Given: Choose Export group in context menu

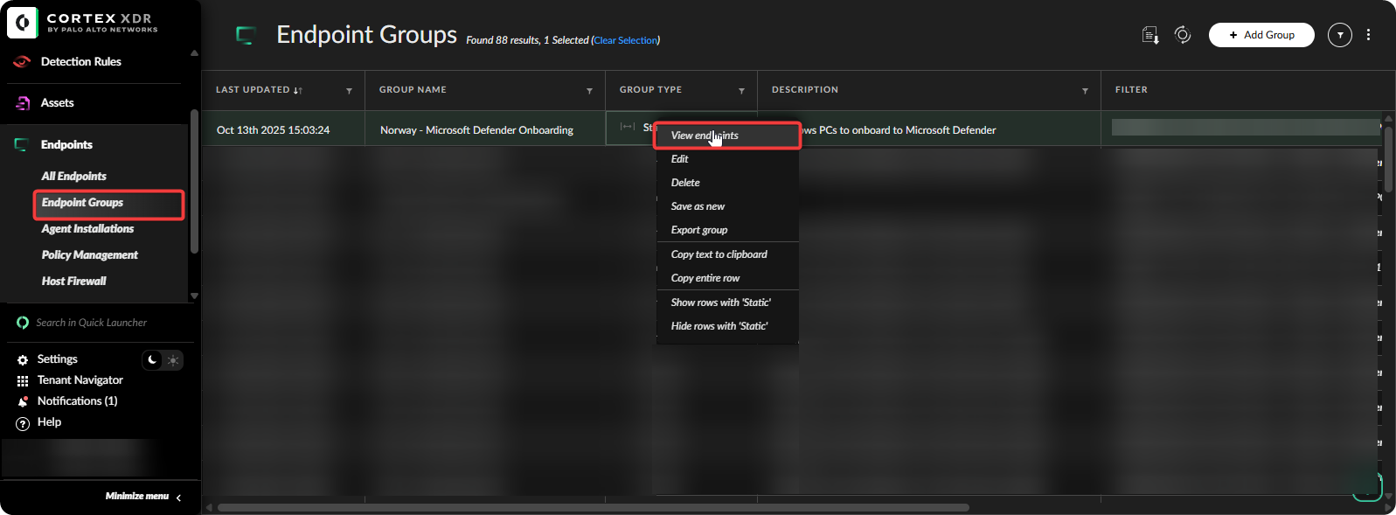Looking at the screenshot, I should click(x=699, y=230).
